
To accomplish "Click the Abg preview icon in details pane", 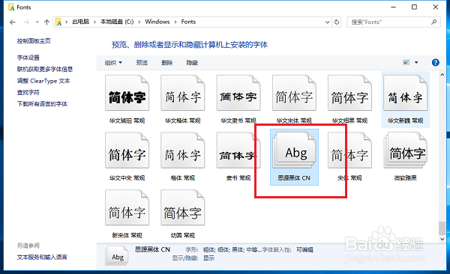I will 117,255.
